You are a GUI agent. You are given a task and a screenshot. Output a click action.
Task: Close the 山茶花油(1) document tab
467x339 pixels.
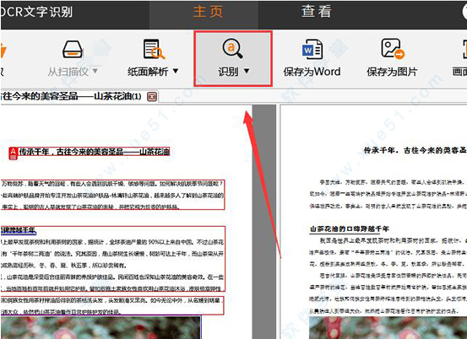(x=152, y=97)
